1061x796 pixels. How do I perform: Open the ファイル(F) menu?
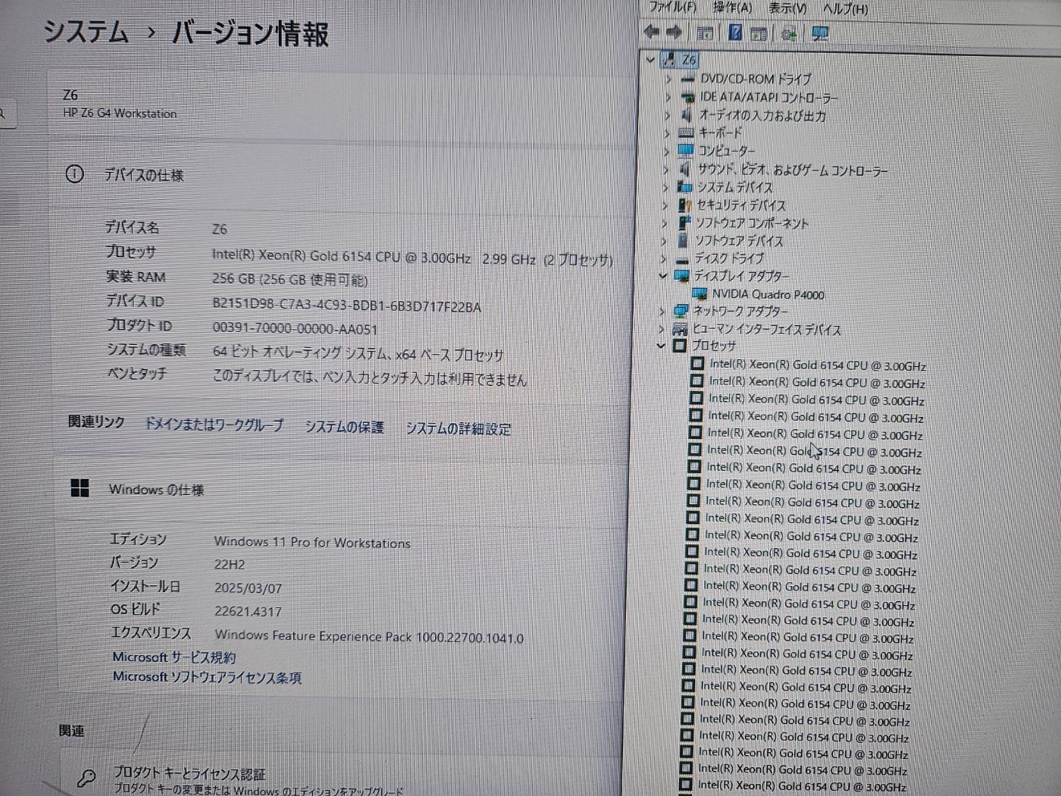pyautogui.click(x=673, y=7)
